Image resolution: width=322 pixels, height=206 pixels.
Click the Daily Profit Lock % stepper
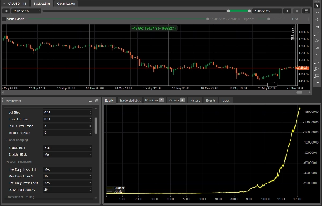coord(90,190)
